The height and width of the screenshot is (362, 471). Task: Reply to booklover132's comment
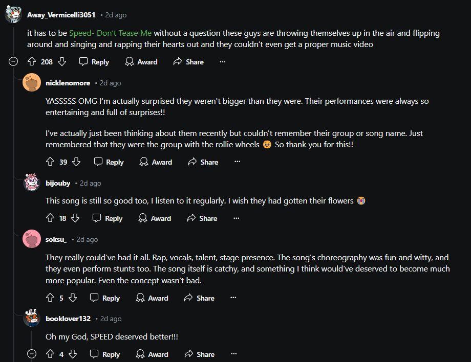point(105,354)
